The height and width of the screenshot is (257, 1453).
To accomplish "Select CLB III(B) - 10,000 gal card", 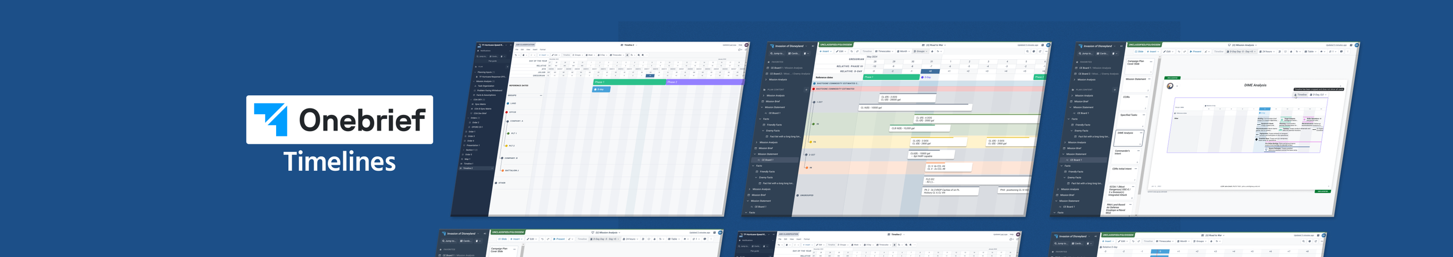I will [921, 128].
